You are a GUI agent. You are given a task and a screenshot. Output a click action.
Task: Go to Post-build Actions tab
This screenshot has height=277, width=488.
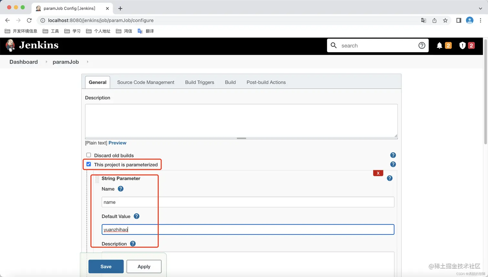tap(266, 82)
